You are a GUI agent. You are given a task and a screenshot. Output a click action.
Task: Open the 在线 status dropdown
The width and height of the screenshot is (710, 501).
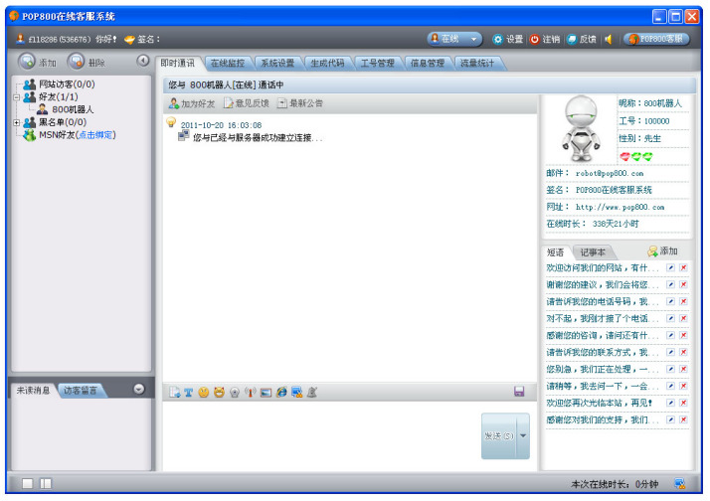[453, 40]
